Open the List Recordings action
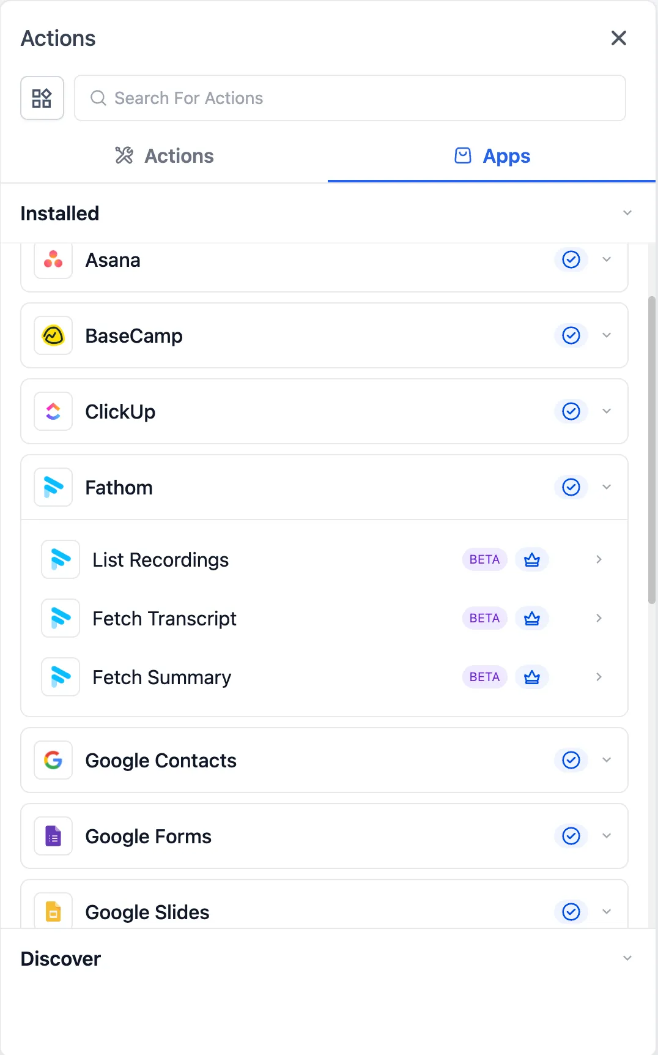The width and height of the screenshot is (658, 1055). 160,559
